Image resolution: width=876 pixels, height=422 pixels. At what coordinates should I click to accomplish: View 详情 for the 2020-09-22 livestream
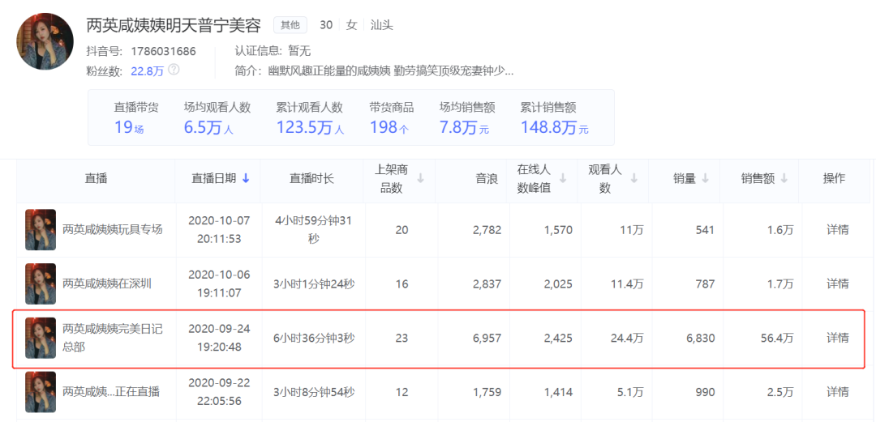pos(838,392)
